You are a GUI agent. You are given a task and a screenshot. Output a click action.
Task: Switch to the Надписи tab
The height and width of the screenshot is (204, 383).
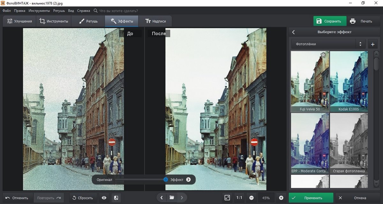coord(155,21)
